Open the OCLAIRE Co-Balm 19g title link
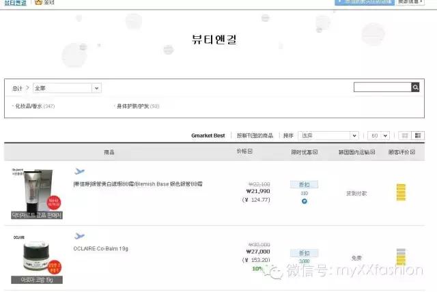Image resolution: width=437 pixels, height=292 pixels. point(100,248)
